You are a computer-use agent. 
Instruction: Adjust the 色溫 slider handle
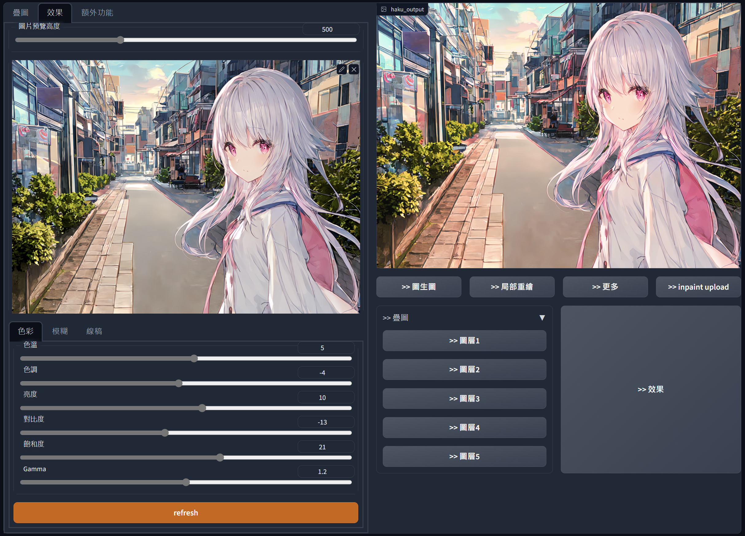click(x=194, y=358)
